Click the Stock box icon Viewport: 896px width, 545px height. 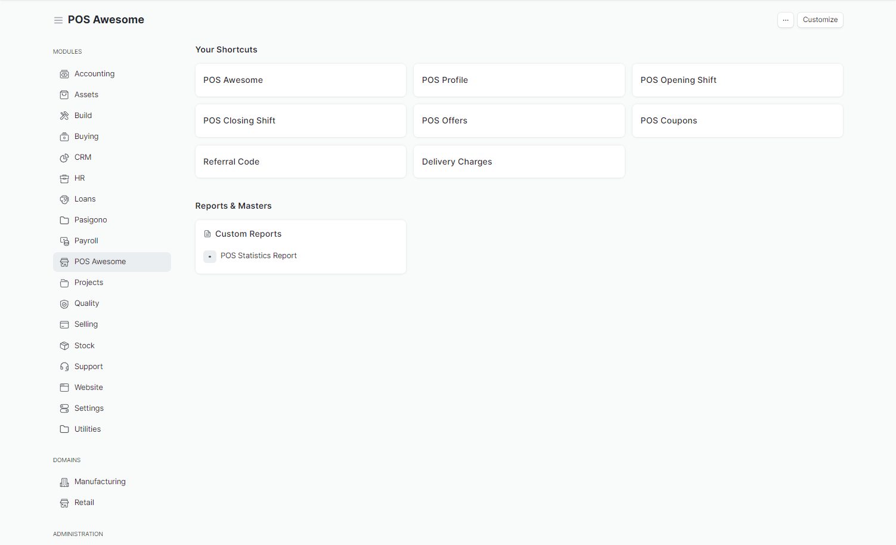tap(64, 346)
